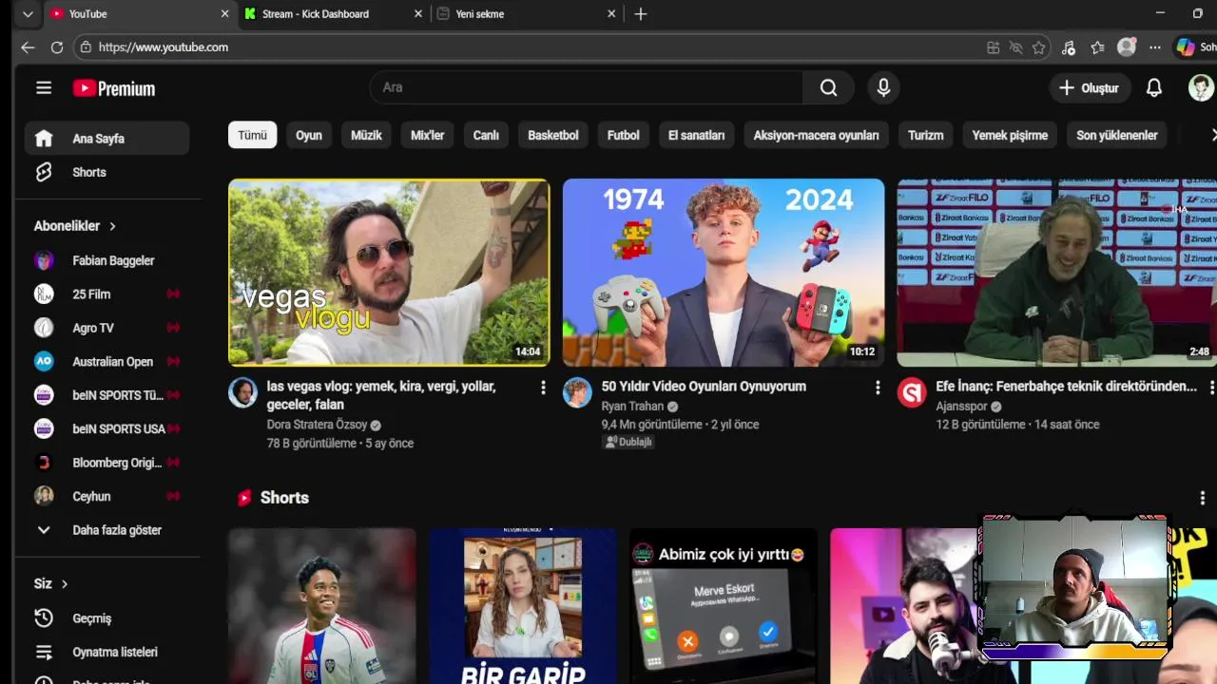Add page to favorites star
1217x684 pixels.
click(x=1039, y=47)
